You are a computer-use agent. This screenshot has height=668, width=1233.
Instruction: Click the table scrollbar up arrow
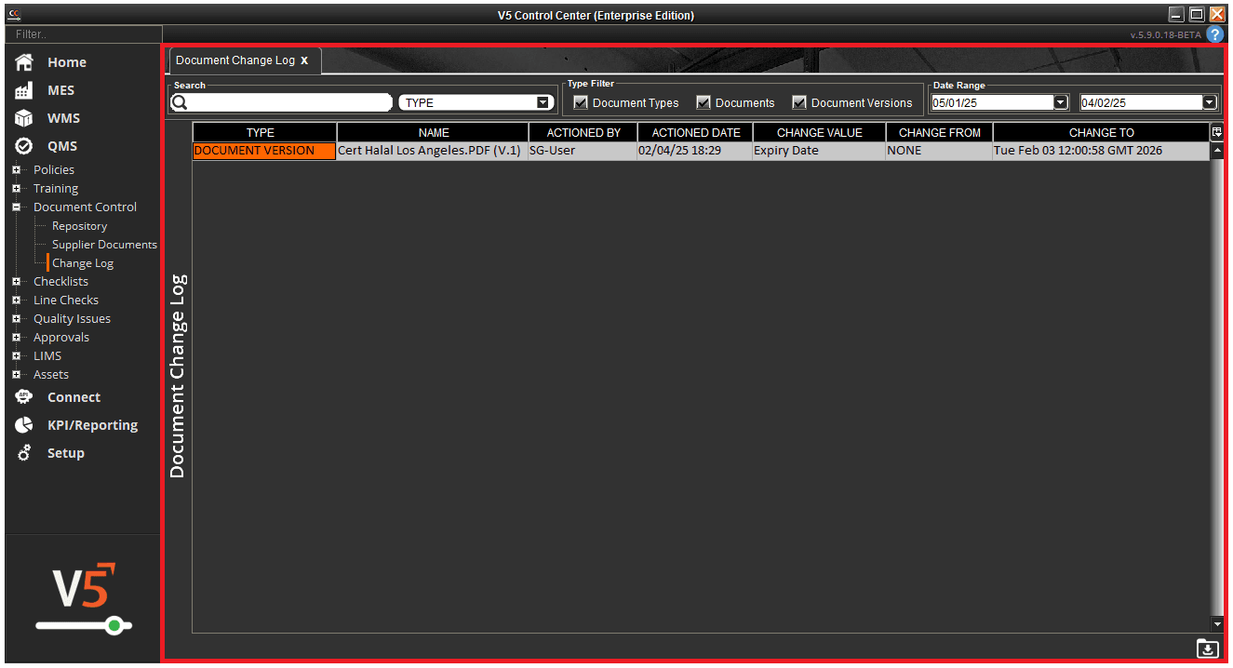click(1217, 150)
